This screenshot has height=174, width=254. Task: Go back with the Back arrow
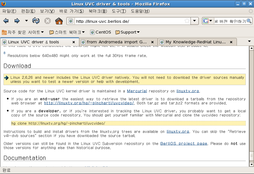[x=6, y=21]
